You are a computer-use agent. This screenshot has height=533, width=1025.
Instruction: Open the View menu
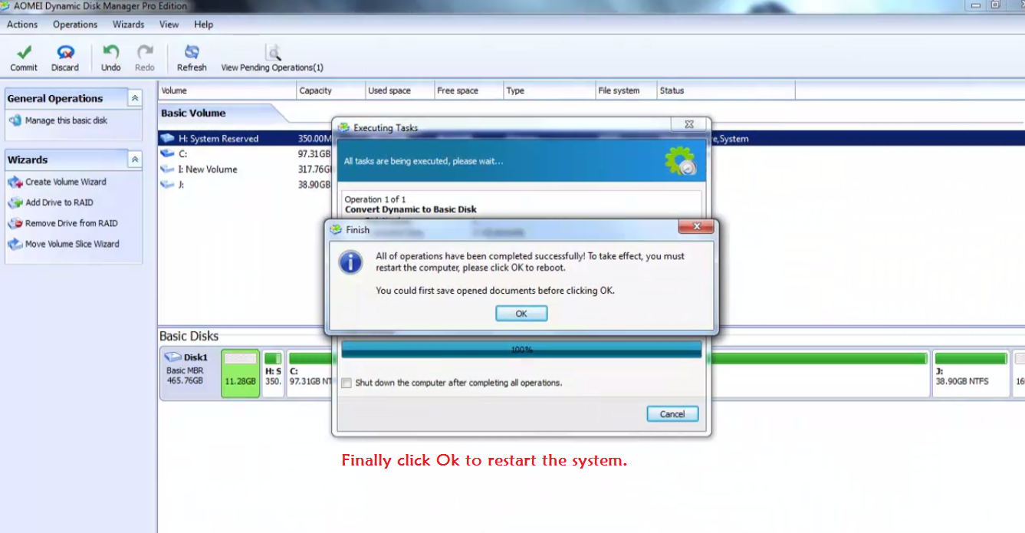coord(169,25)
